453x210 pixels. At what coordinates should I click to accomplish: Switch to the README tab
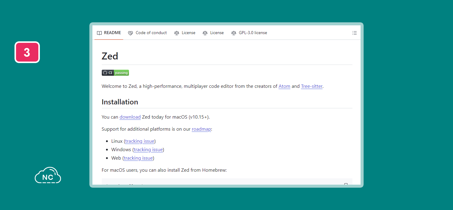point(109,33)
